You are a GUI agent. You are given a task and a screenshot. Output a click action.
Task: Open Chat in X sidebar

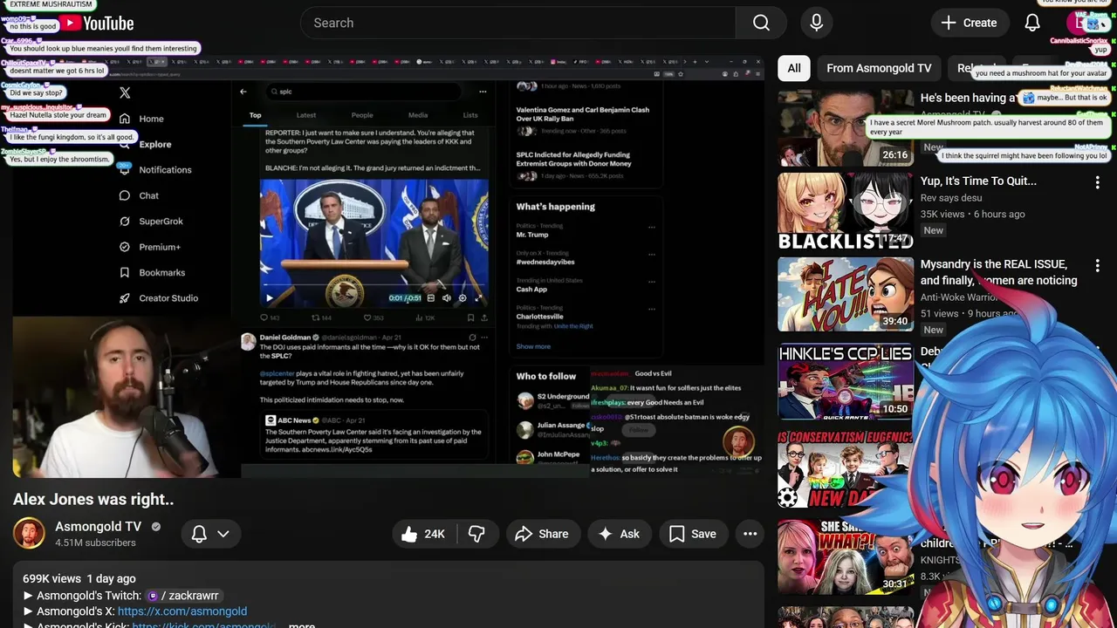click(x=139, y=195)
